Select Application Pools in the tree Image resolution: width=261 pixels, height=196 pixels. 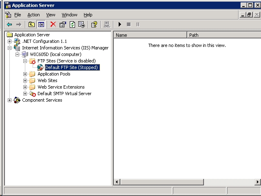pos(54,74)
